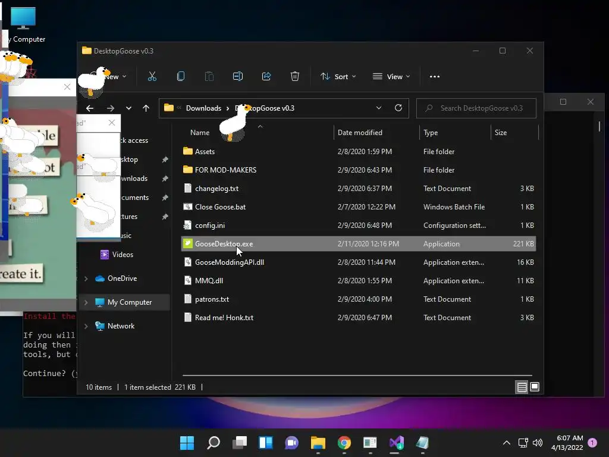Click the network tray icon

click(x=523, y=443)
